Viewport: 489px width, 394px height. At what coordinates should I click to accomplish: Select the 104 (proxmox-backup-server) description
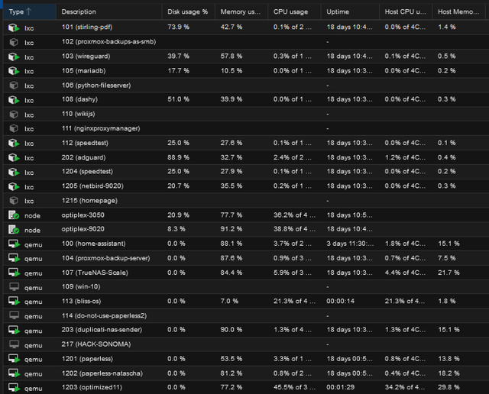click(105, 258)
